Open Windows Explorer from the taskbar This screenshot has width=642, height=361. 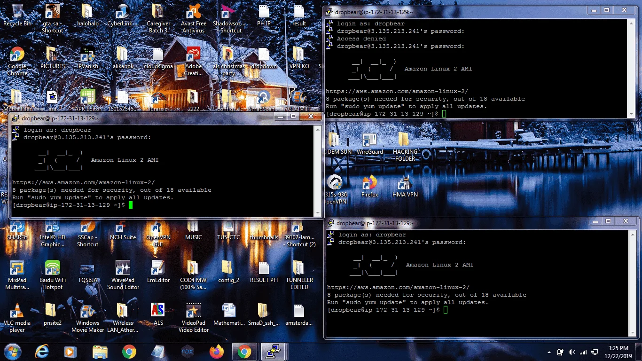pos(100,352)
